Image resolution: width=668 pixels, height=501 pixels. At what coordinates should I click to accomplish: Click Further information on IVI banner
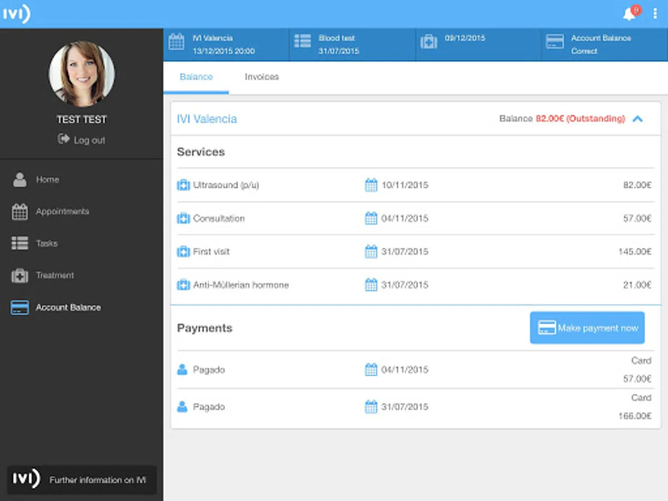click(x=81, y=479)
